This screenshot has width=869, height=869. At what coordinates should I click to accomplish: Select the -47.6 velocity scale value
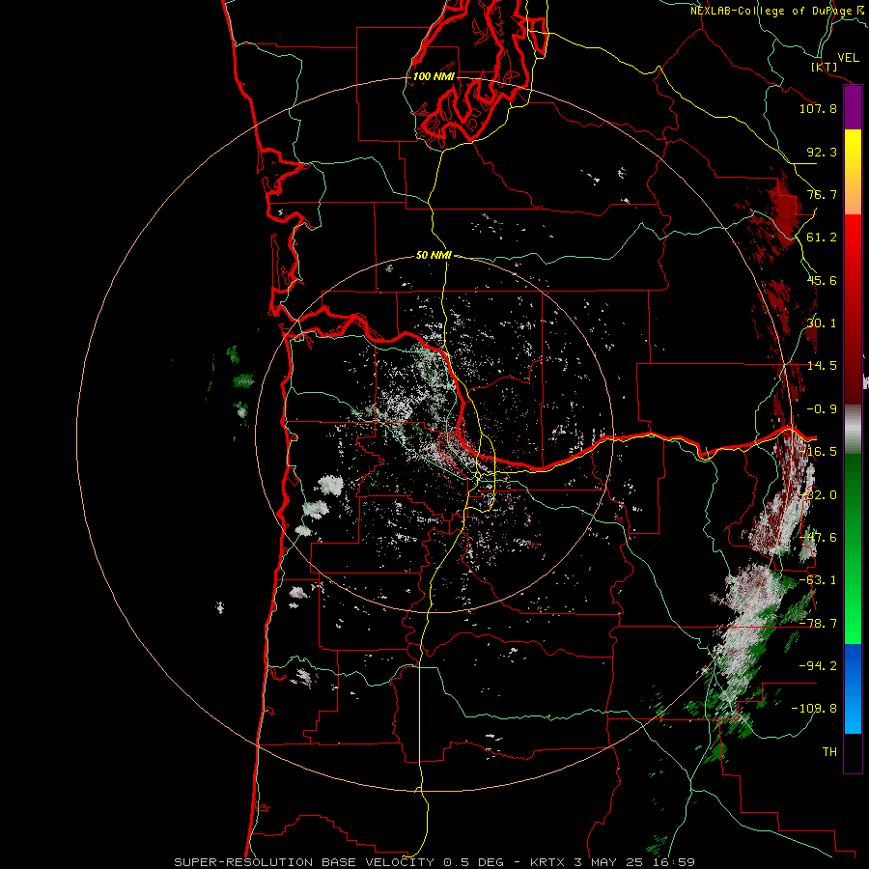[818, 538]
